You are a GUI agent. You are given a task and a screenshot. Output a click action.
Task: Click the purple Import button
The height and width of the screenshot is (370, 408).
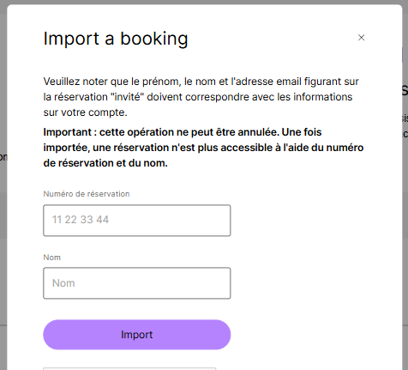[x=137, y=335]
